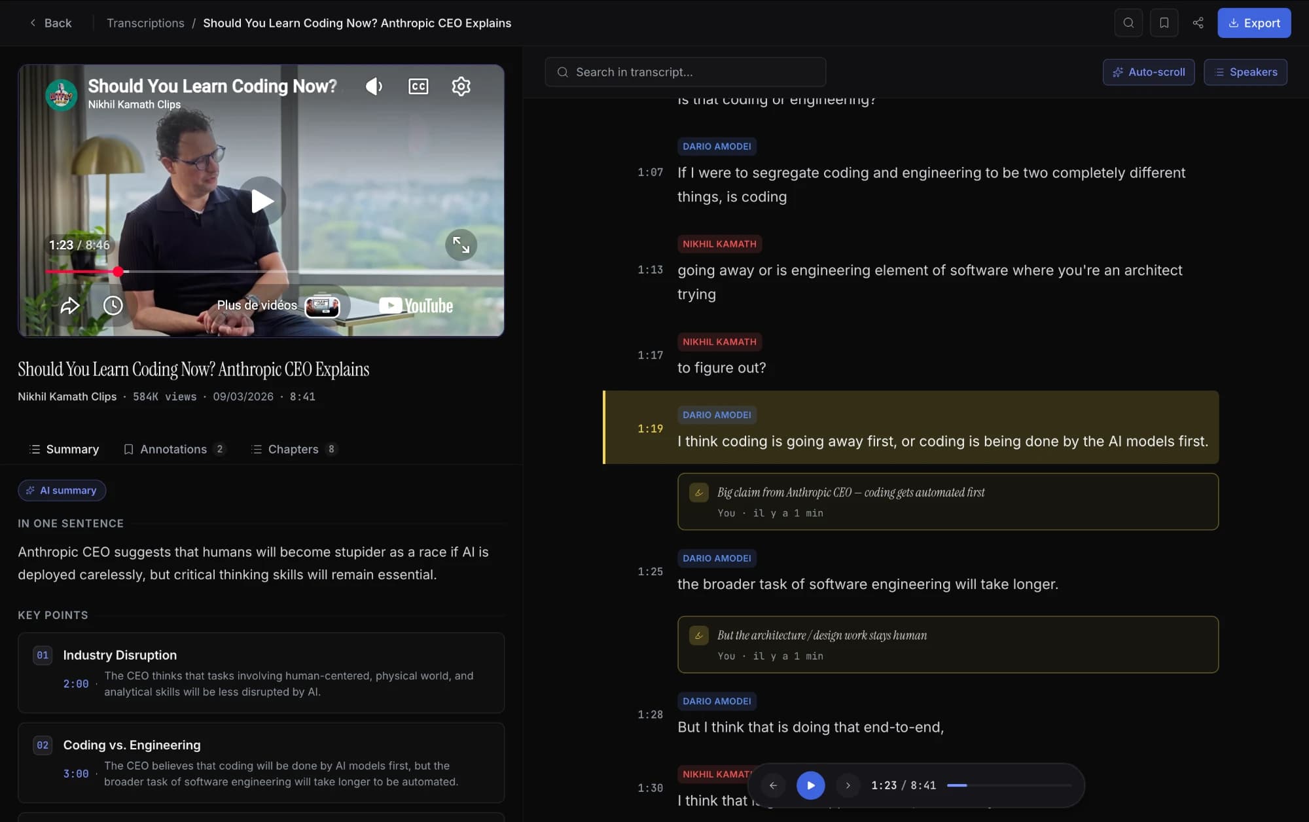Click the video share arrow icon
The image size is (1309, 822).
[70, 306]
